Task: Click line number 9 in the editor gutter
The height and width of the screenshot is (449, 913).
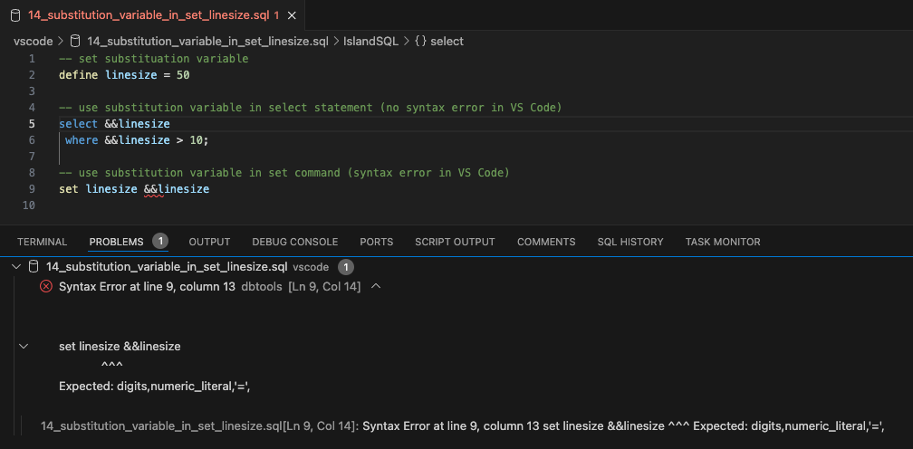Action: pyautogui.click(x=32, y=189)
